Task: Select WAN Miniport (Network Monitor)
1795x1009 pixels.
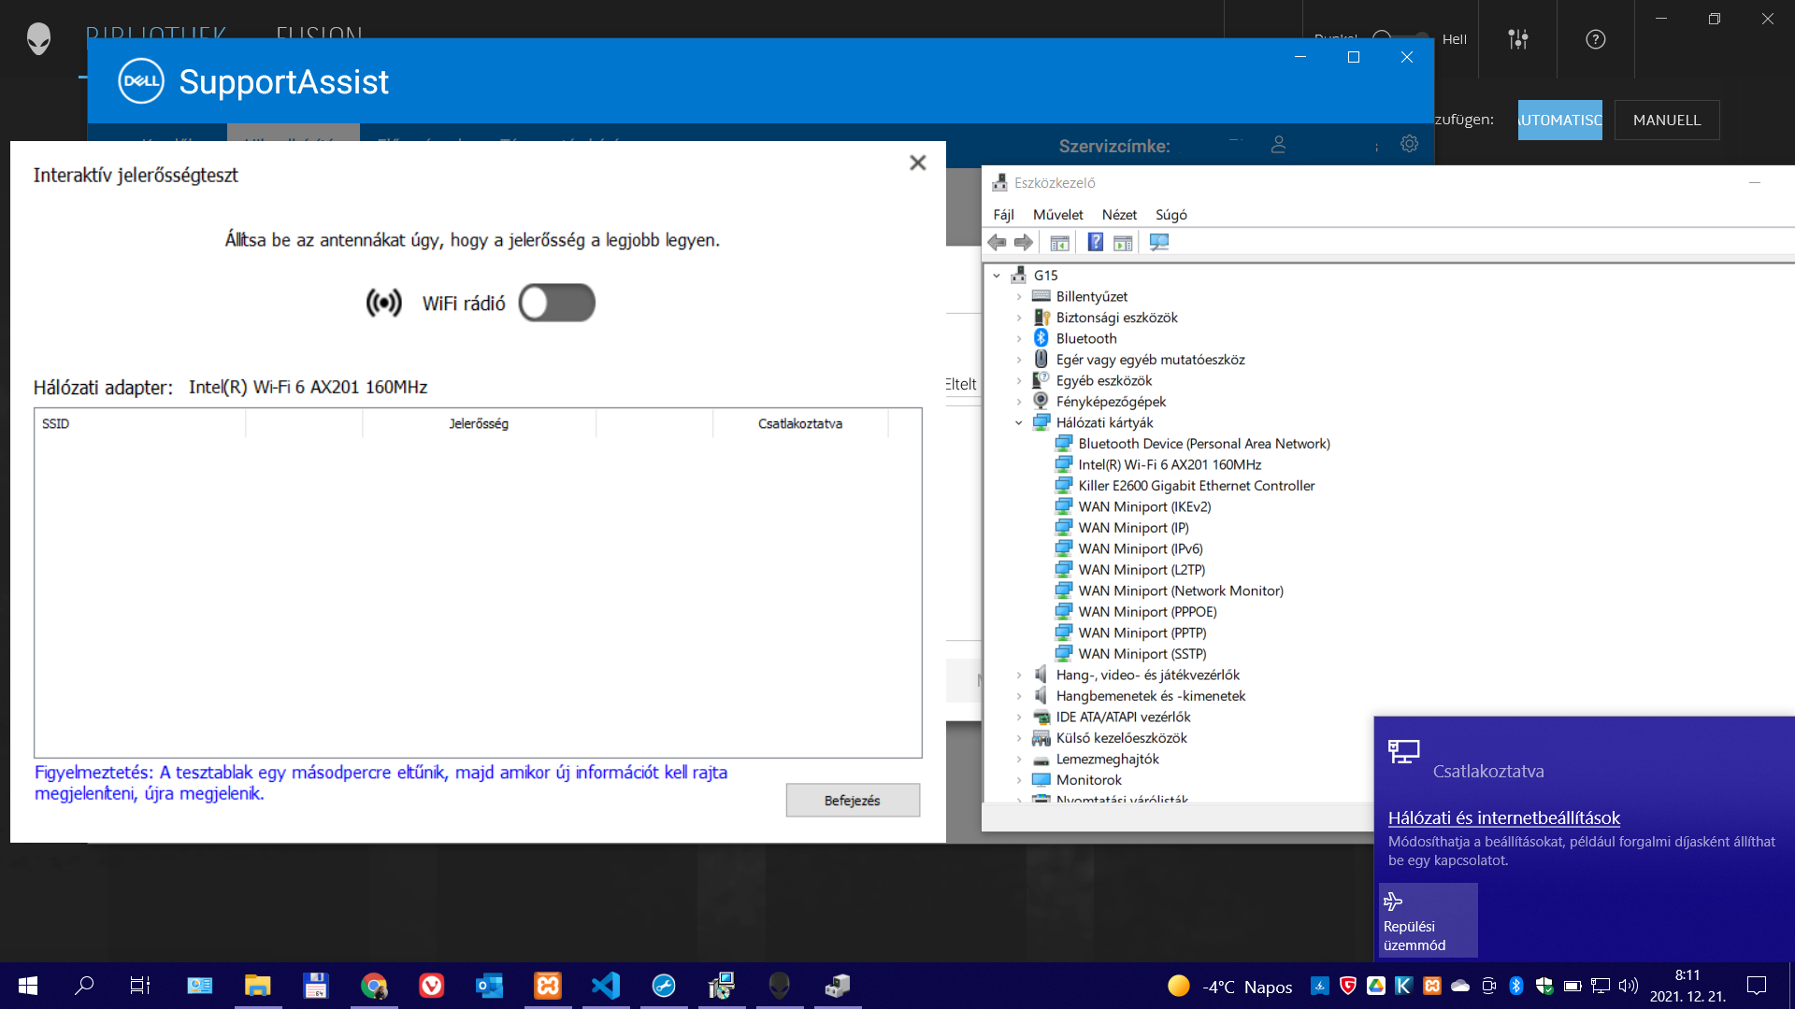Action: point(1181,590)
